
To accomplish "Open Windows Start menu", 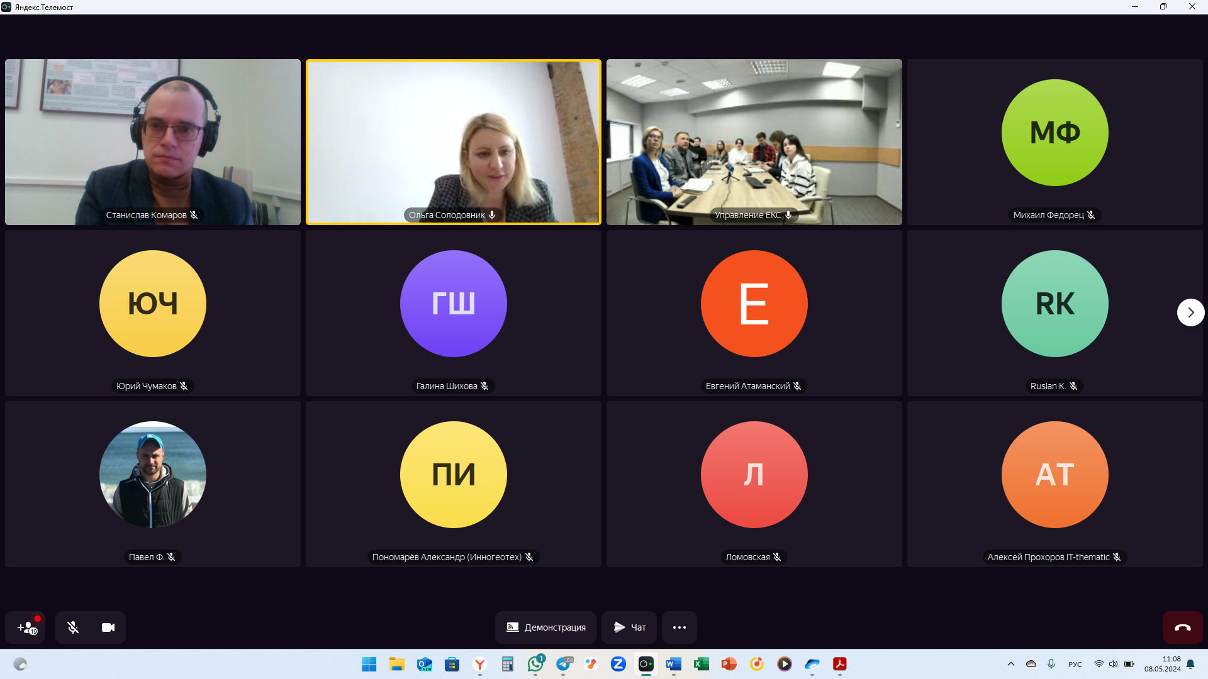I will pyautogui.click(x=369, y=664).
